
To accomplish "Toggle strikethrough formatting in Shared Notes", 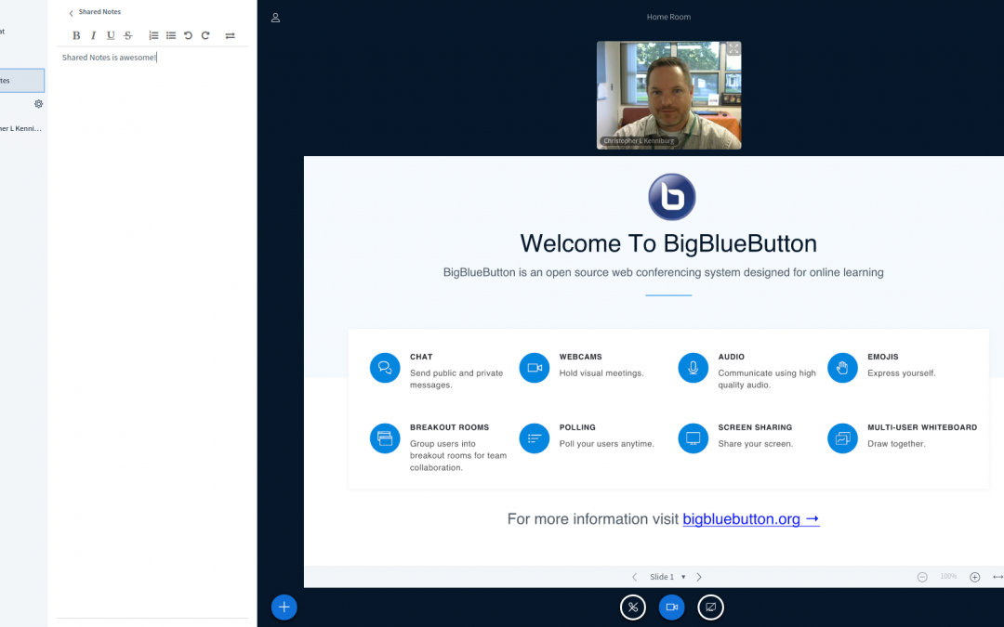I will tap(128, 36).
